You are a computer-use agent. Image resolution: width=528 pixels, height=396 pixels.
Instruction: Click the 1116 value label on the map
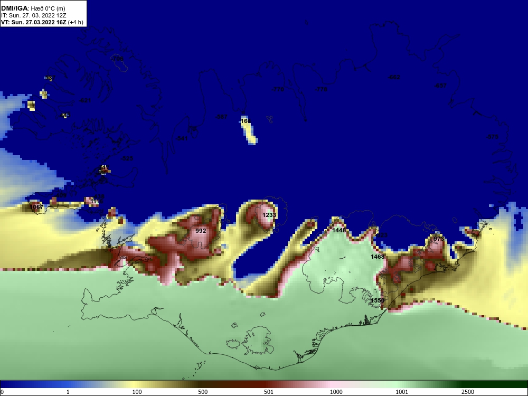click(97, 201)
